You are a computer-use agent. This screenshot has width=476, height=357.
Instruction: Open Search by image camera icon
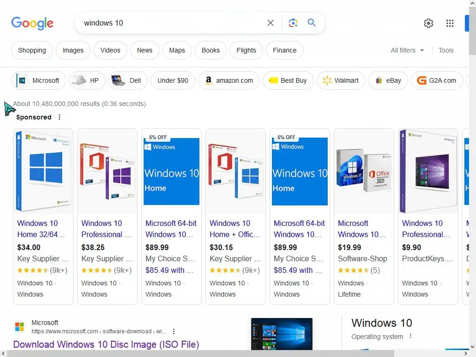click(x=293, y=23)
